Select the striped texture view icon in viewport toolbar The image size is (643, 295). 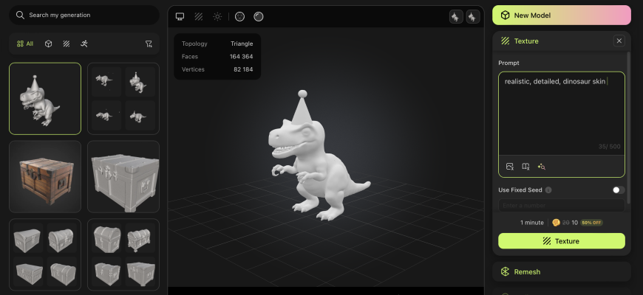(x=199, y=16)
